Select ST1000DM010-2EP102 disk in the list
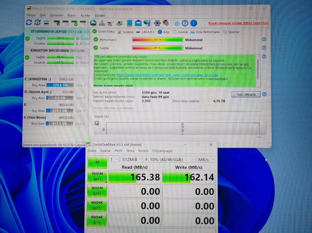 coord(57,37)
